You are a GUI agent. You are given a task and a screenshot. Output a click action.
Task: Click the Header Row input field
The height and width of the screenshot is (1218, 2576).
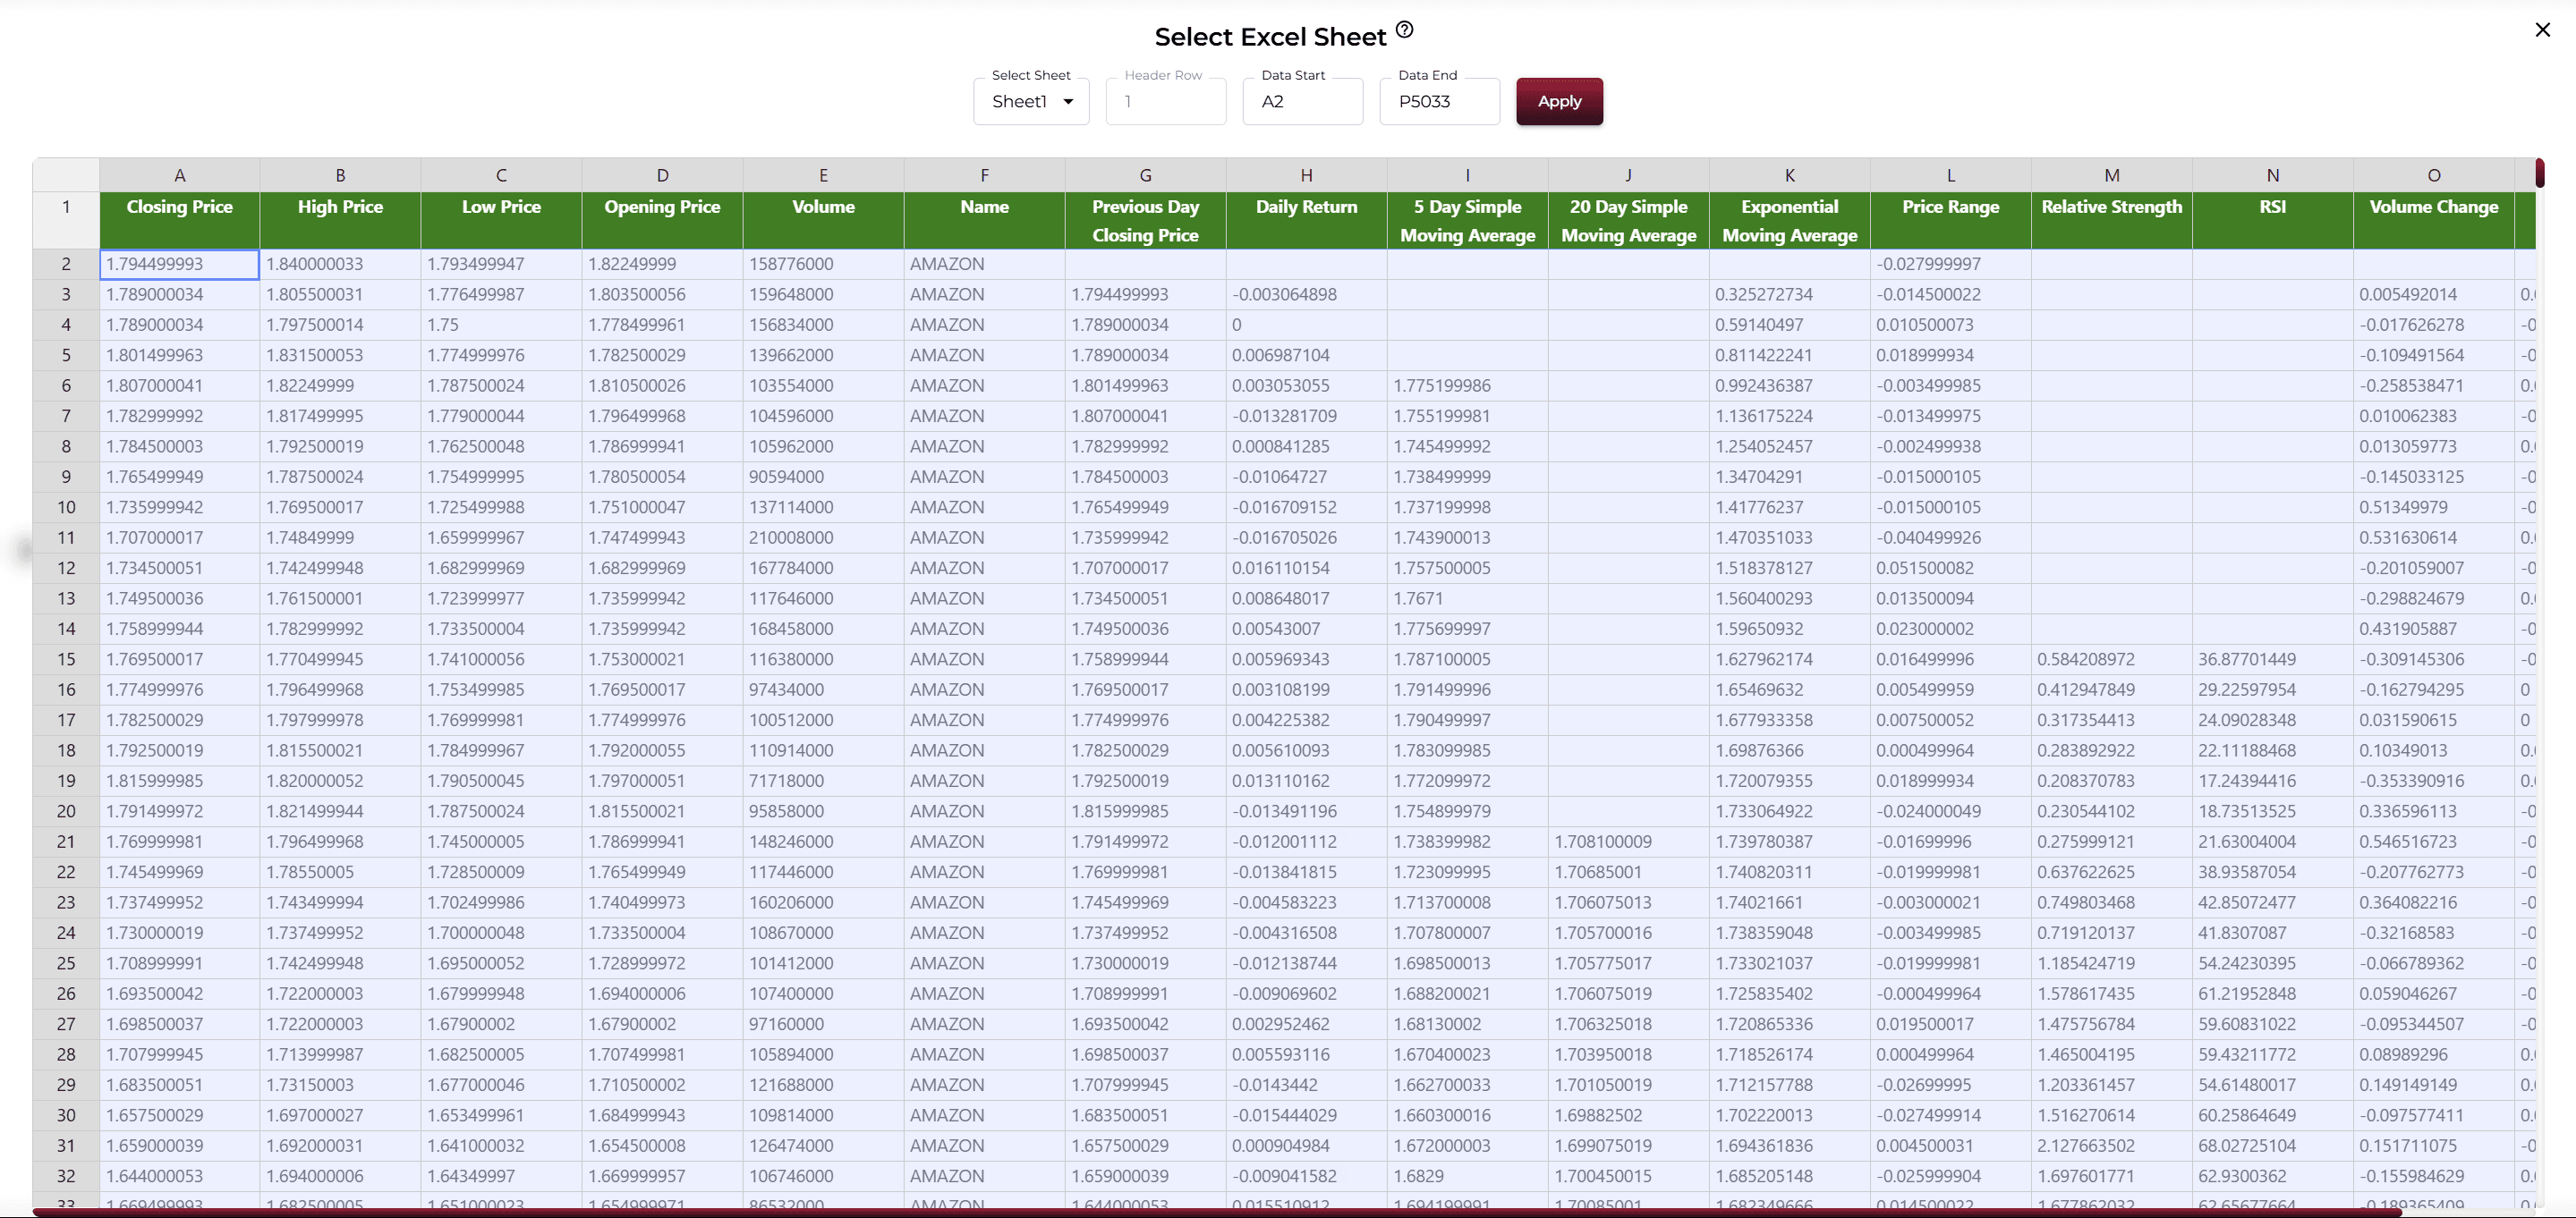1165,101
